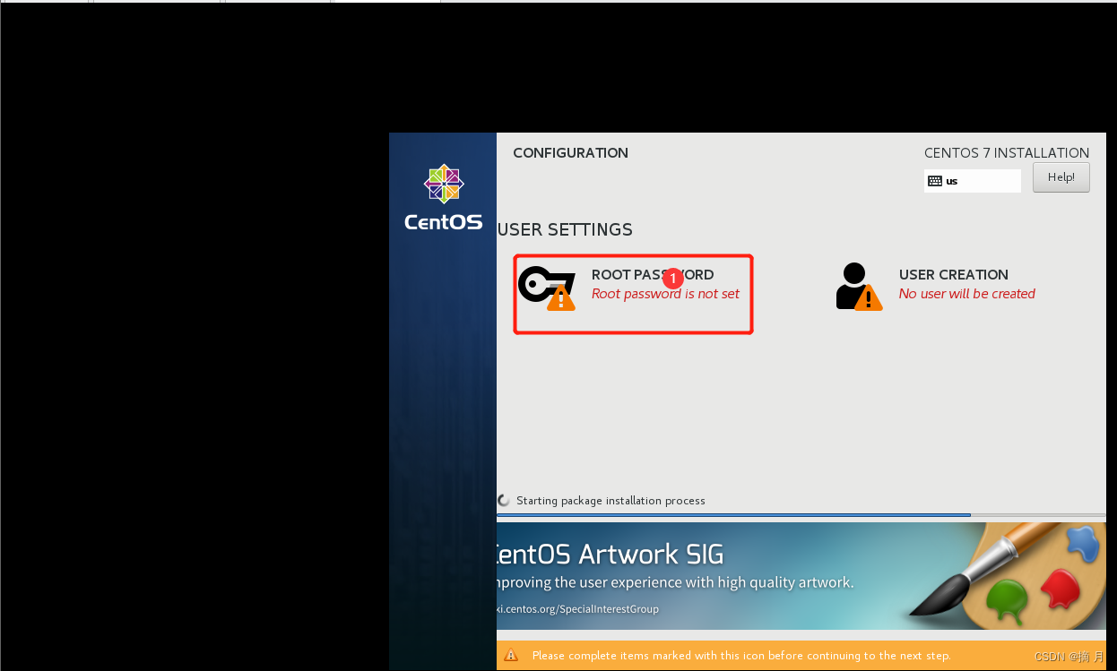Open the Root Password key icon

pos(547,288)
